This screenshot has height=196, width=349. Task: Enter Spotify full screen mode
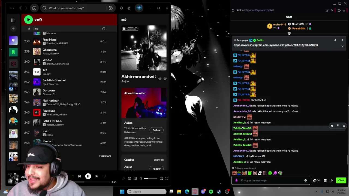pos(167,179)
